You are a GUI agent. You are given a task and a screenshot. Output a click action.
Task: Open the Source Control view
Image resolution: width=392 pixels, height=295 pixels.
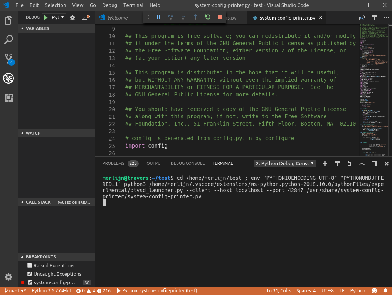pos(8,59)
